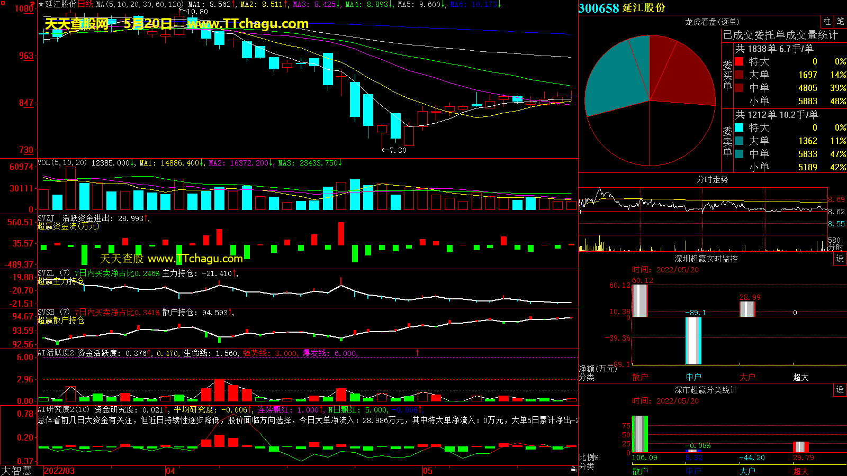Viewport: 847px width, 476px height.
Task: Open 设 settings for 深圳超赢实时监控 panel
Action: (840, 259)
